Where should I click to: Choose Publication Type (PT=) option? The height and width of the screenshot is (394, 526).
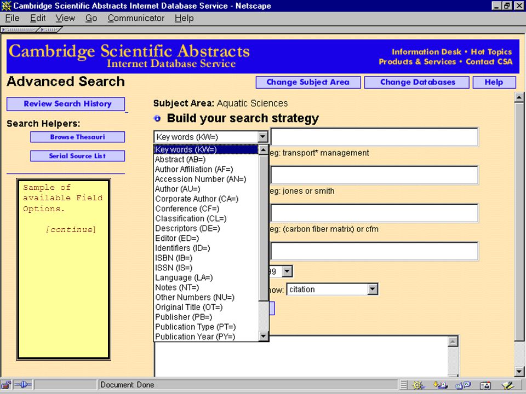pos(207,327)
